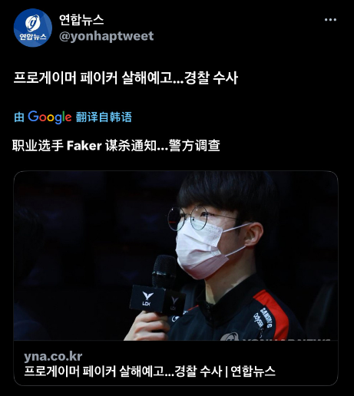
Task: Select the Korean tweet text 프로게이머 페이커
Action: pos(65,78)
